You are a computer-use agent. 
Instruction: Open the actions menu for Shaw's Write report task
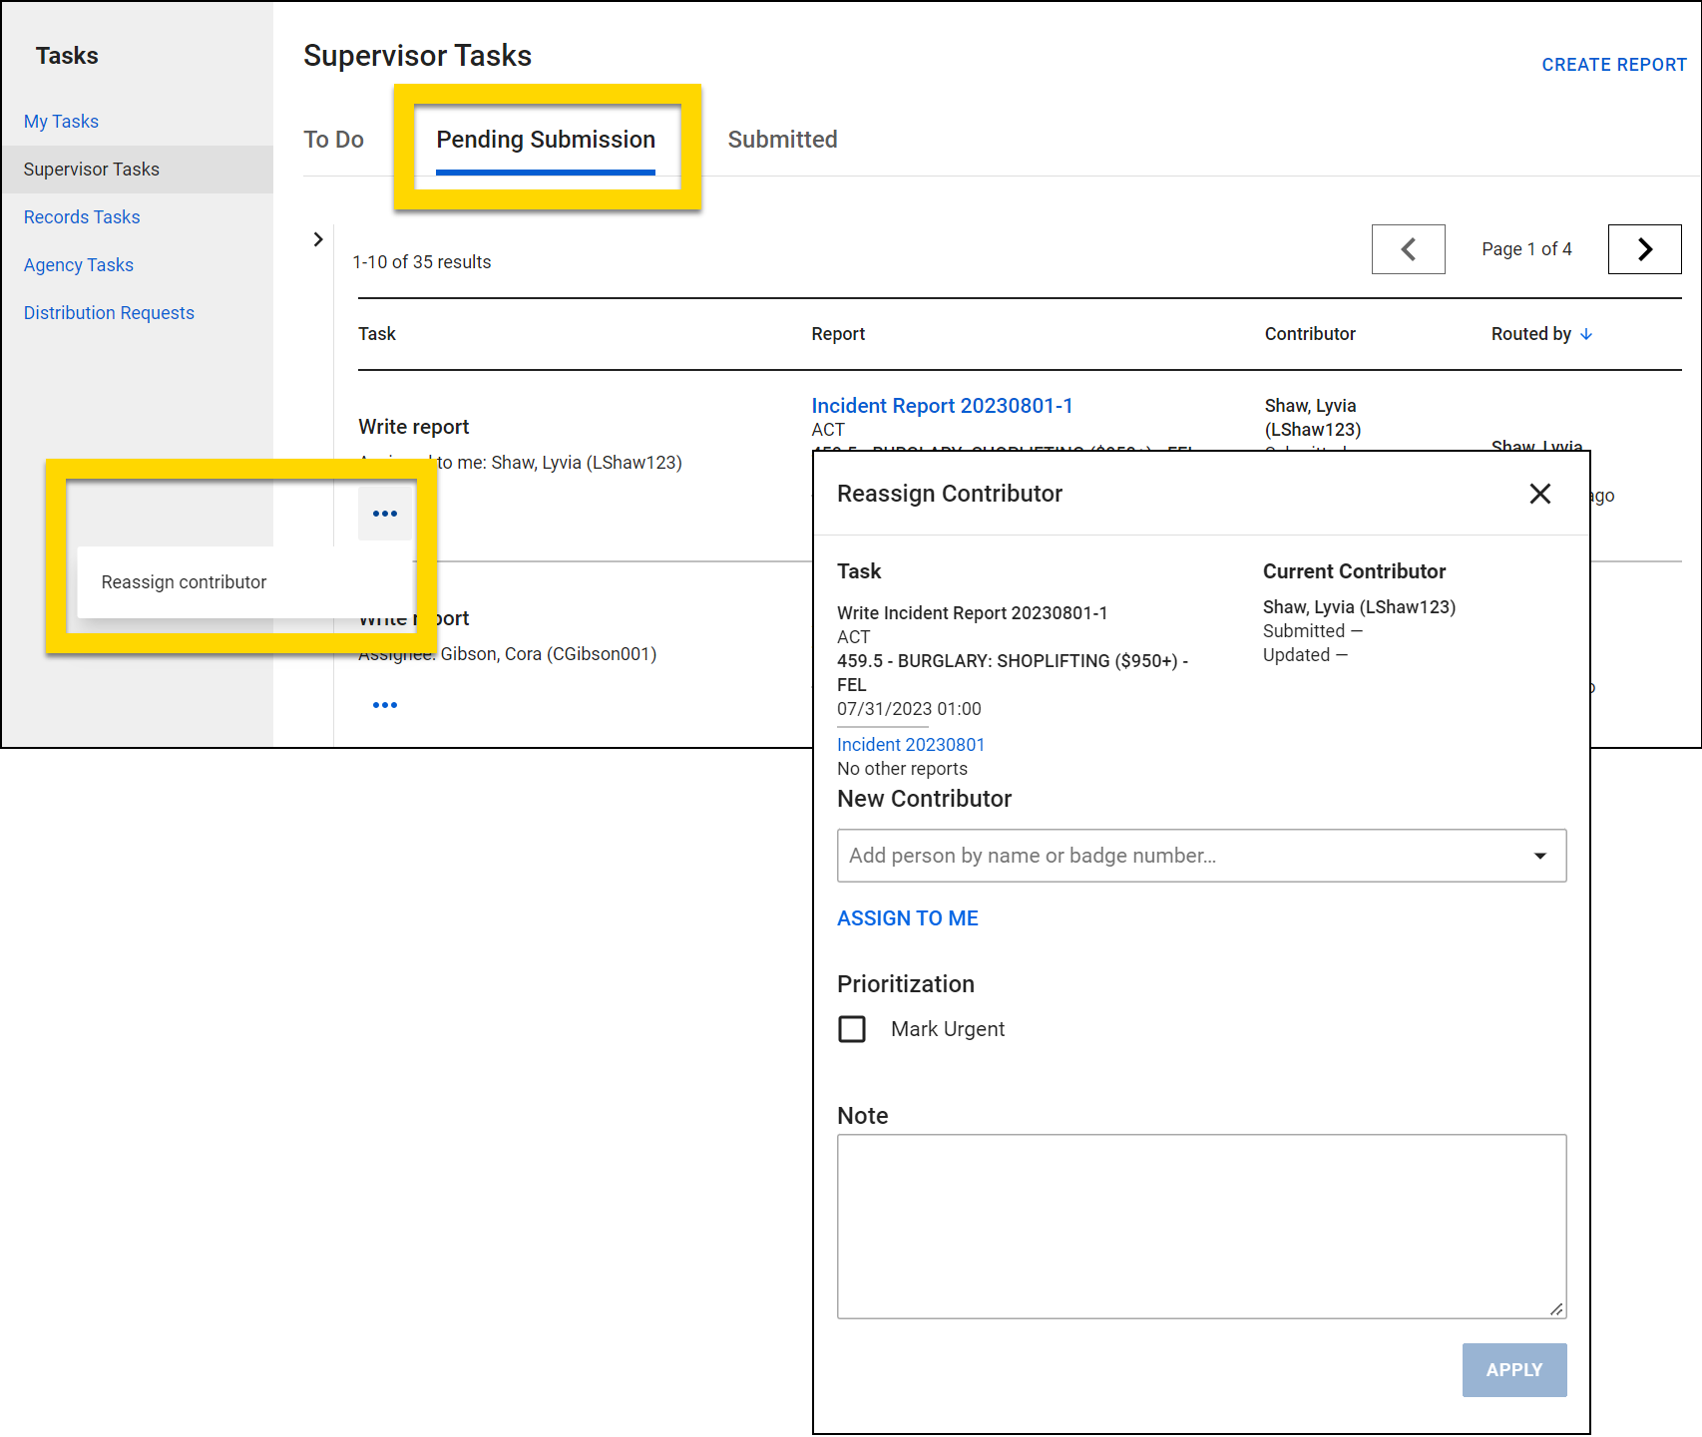pyautogui.click(x=385, y=513)
